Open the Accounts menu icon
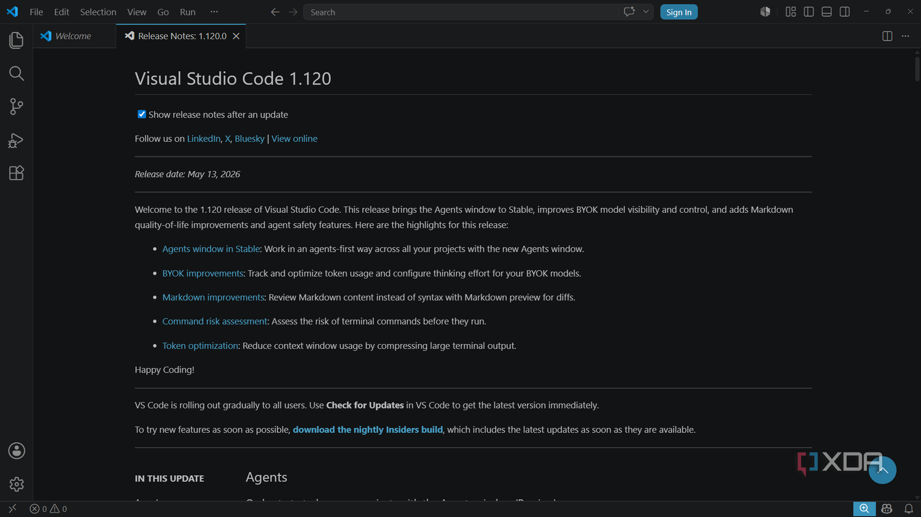921x517 pixels. click(x=17, y=451)
